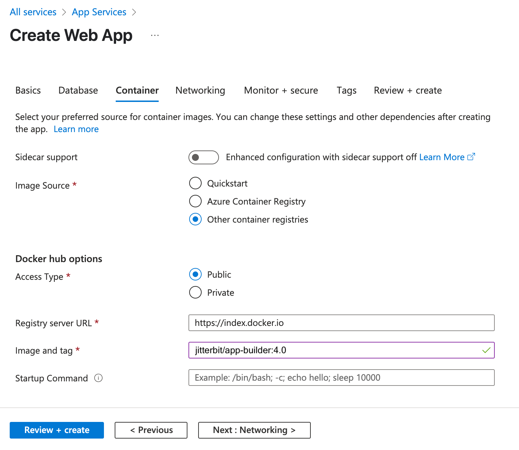Select the Quickstart image source

tap(195, 183)
